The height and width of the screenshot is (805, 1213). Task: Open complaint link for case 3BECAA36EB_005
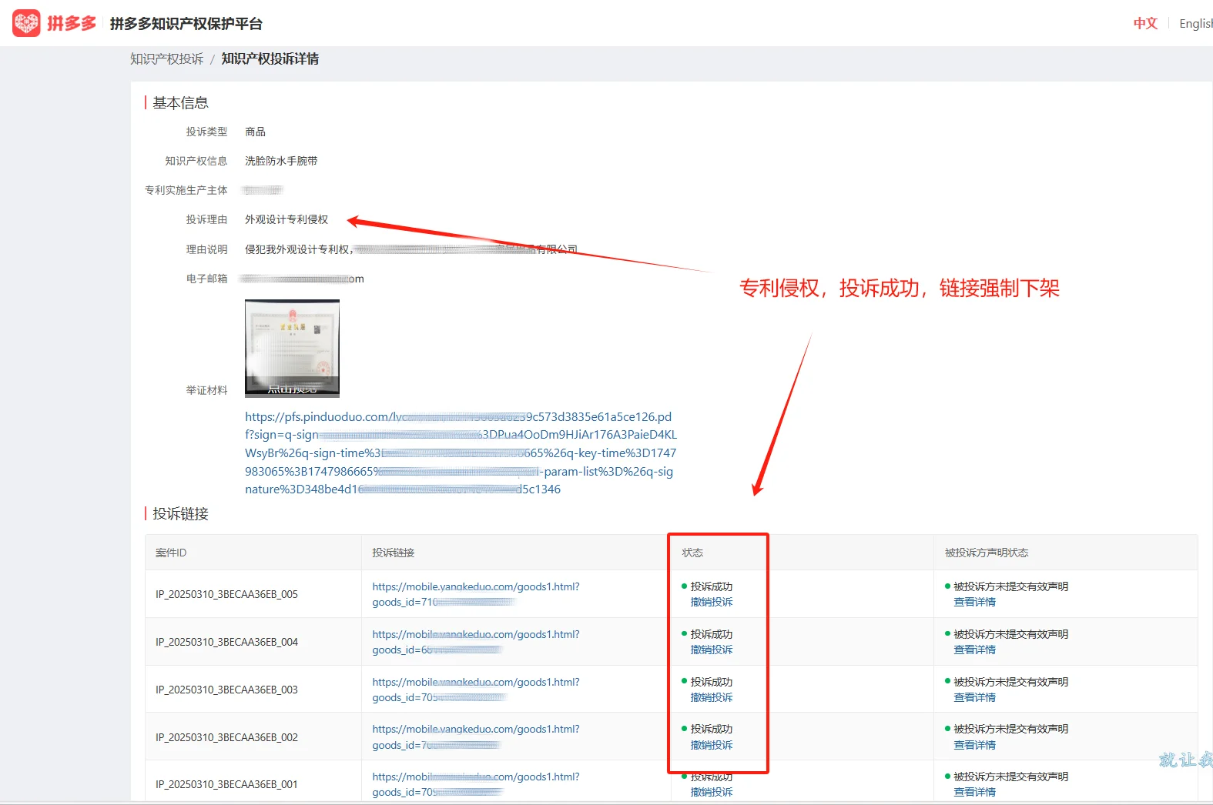(x=476, y=594)
